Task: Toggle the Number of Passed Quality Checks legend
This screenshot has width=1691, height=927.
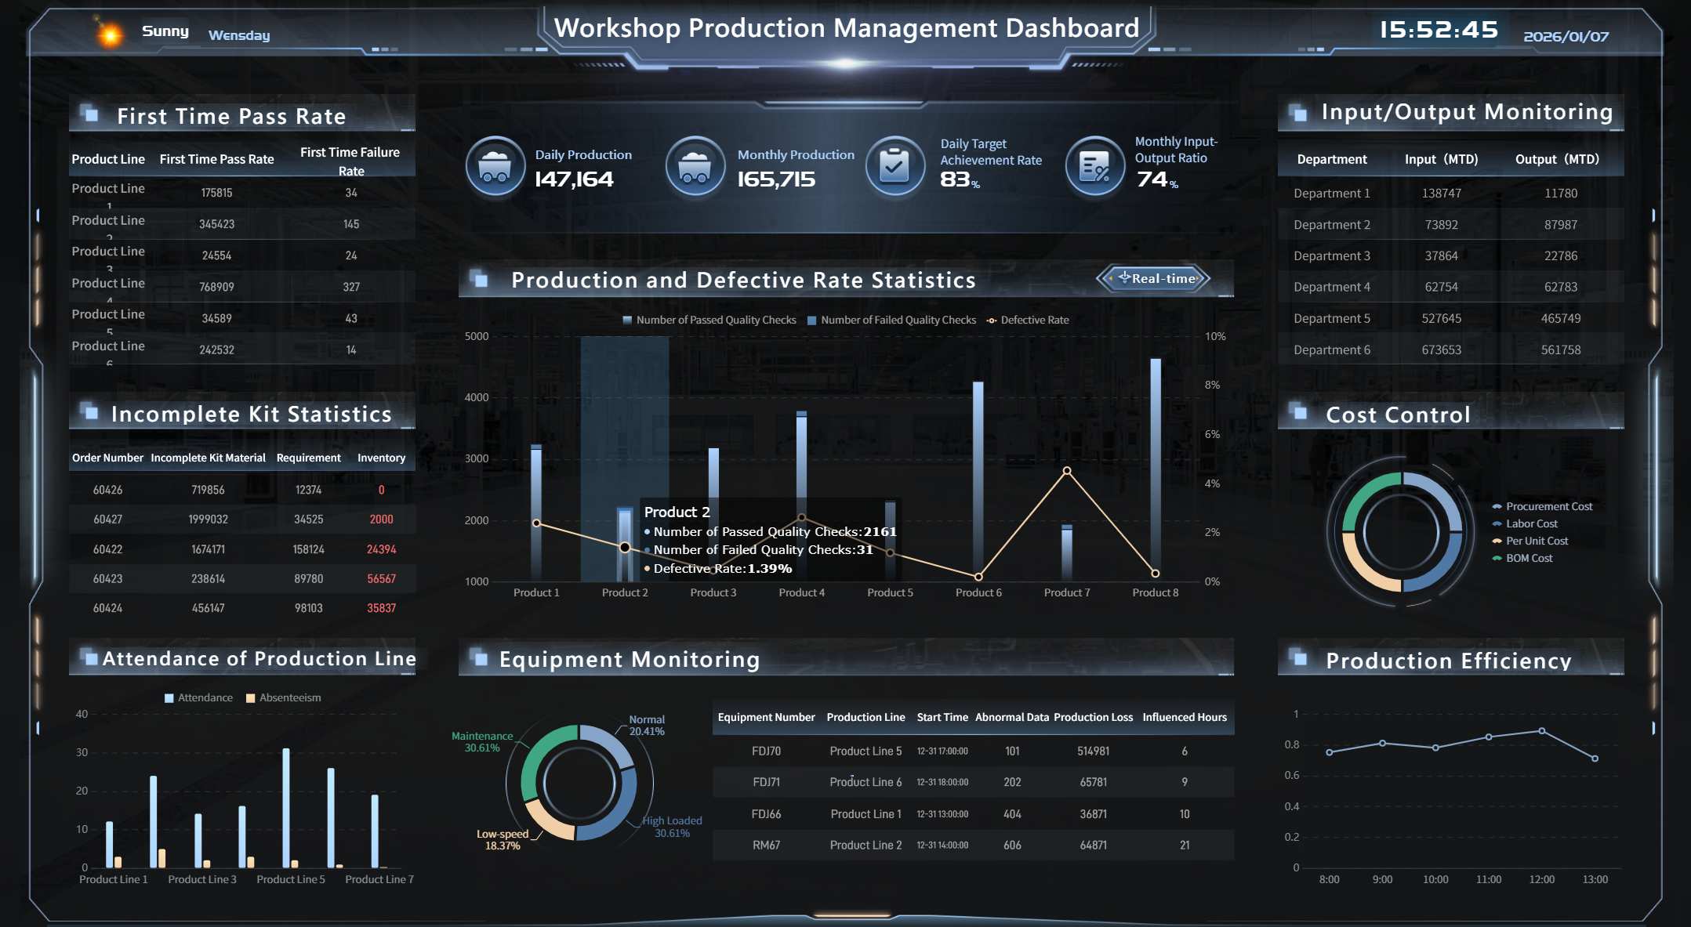Action: (x=709, y=320)
